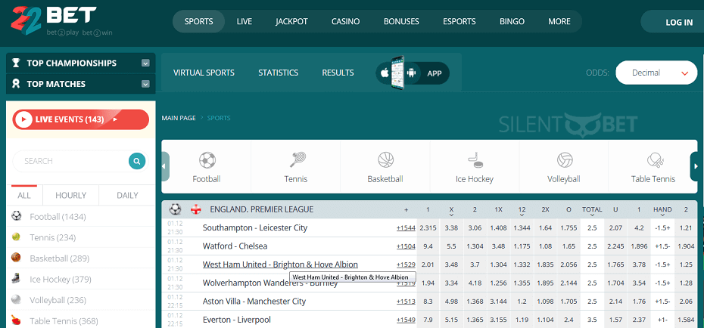The width and height of the screenshot is (704, 328).
Task: Pick odds 9.4 for Watford win
Action: (428, 246)
